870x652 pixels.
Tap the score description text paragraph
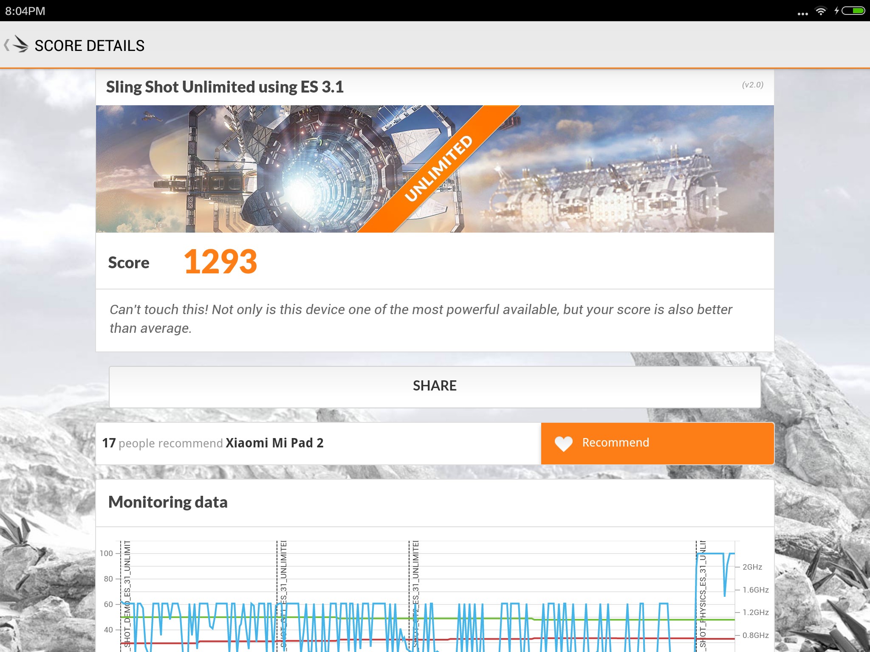[421, 319]
